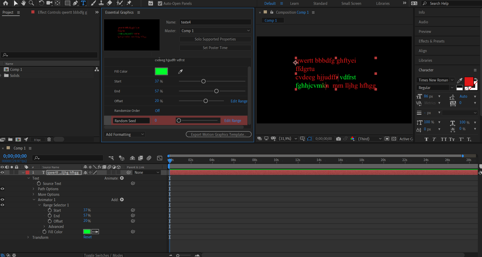Expand the Transform property group
The width and height of the screenshot is (482, 257).
coord(28,237)
